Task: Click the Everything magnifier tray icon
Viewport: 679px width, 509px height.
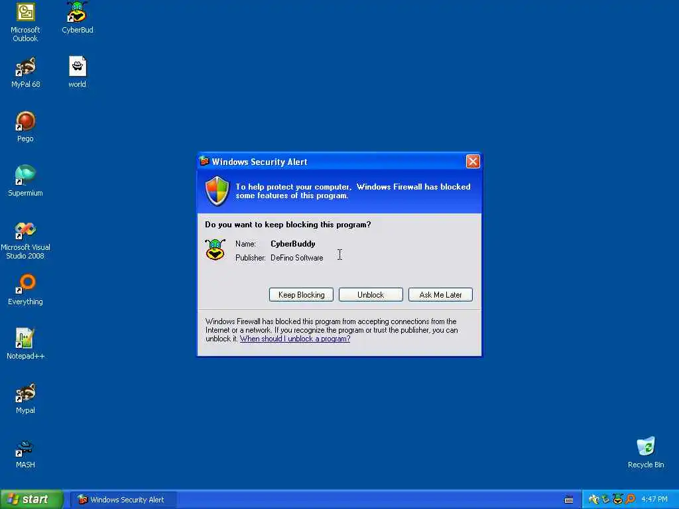Action: click(x=631, y=499)
